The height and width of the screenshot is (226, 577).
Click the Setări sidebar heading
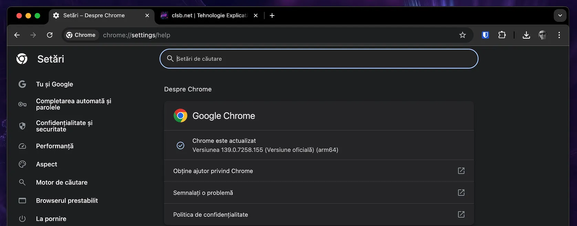51,59
